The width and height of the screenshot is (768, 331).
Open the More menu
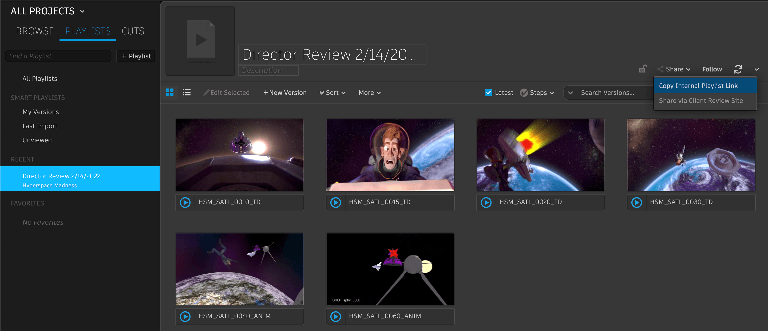click(369, 92)
